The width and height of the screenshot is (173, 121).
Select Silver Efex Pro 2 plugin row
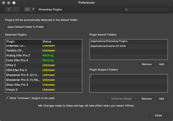[44, 85]
